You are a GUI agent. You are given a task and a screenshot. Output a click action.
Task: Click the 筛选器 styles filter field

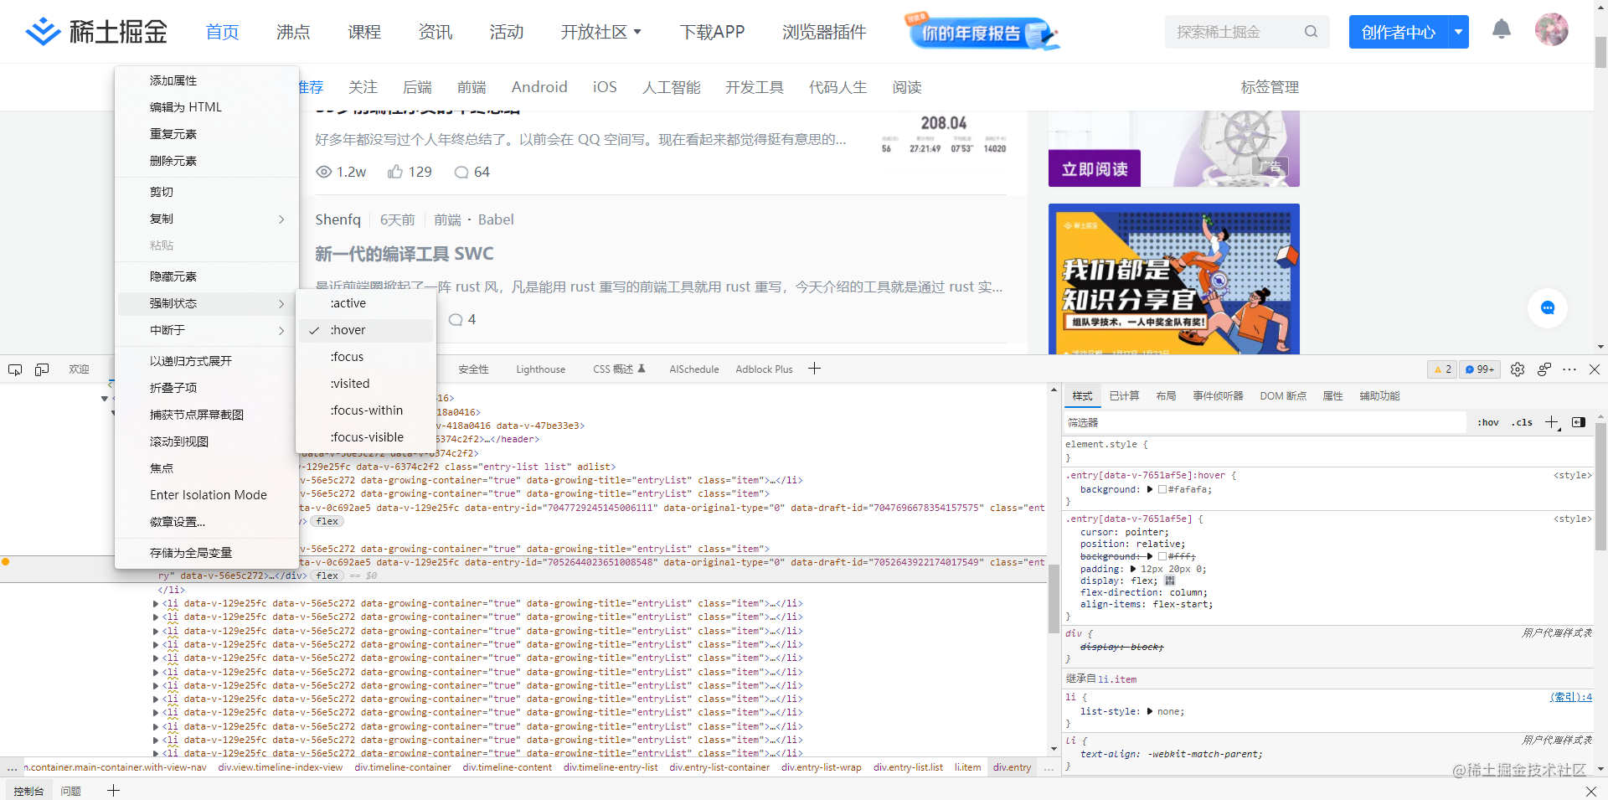[1265, 422]
